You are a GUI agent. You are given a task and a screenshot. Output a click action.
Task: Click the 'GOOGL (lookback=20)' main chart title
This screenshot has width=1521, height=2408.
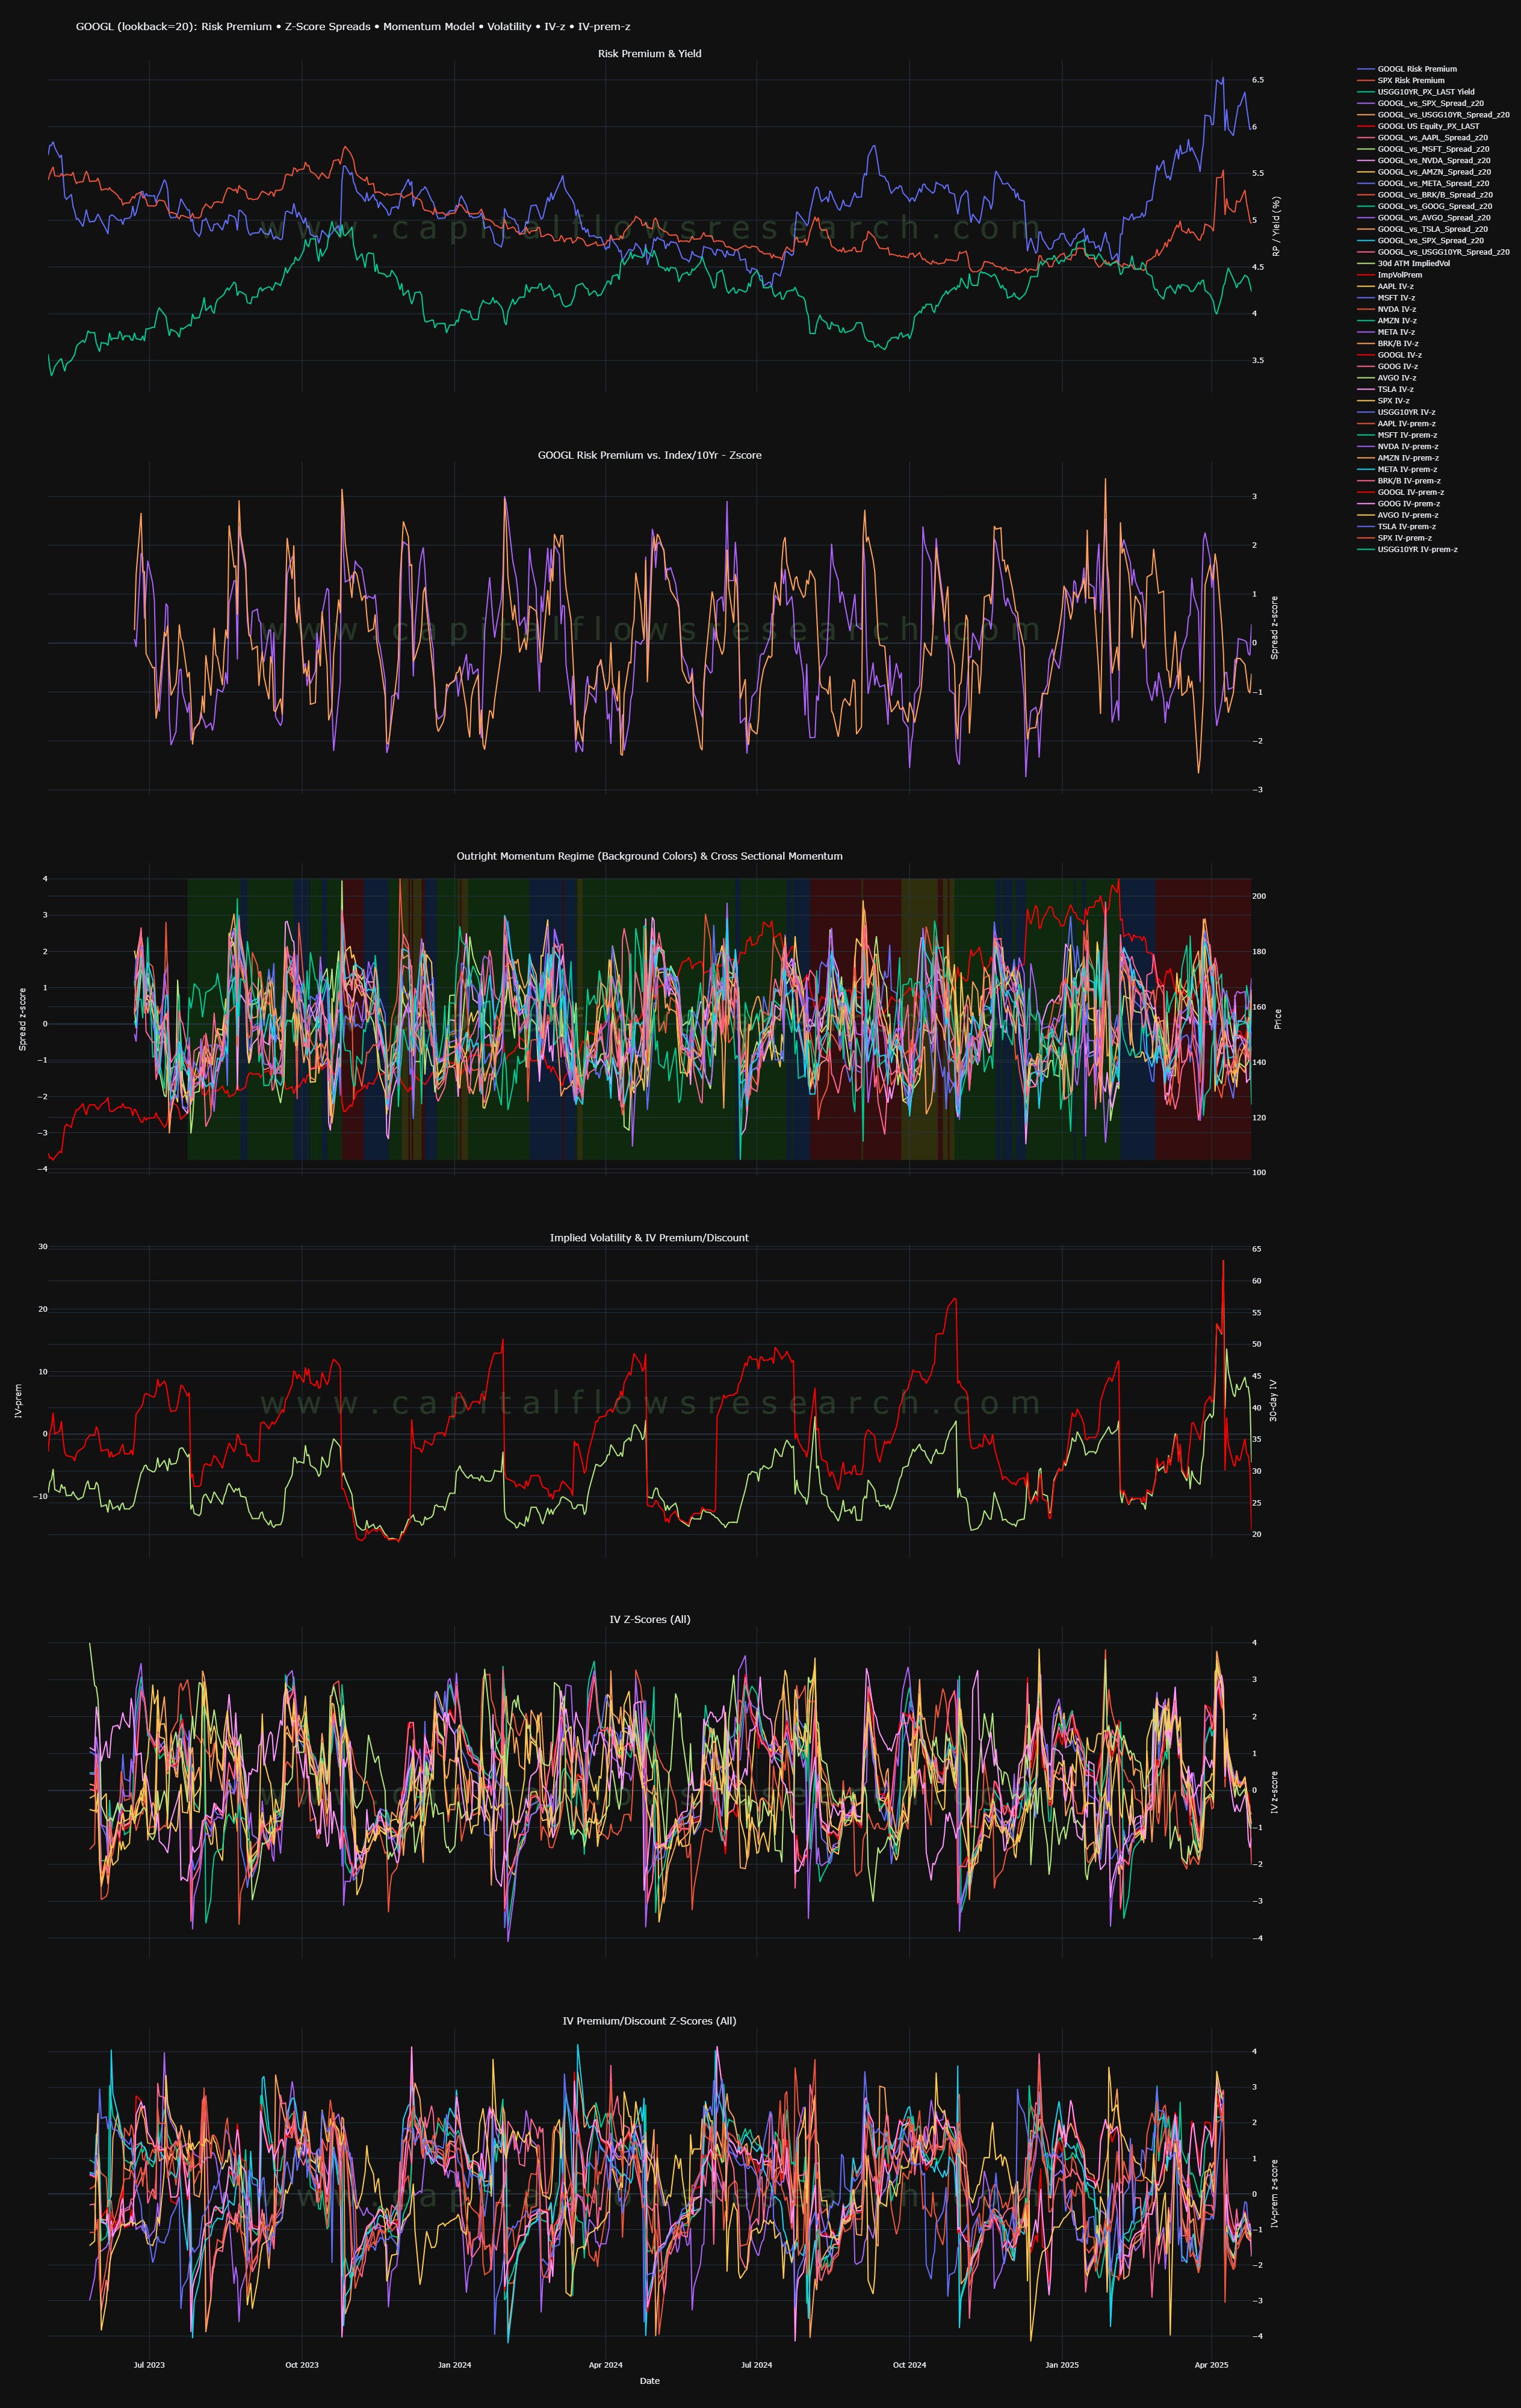click(353, 27)
